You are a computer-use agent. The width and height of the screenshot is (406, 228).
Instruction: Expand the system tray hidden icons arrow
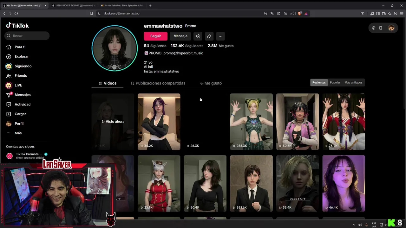[354, 225]
